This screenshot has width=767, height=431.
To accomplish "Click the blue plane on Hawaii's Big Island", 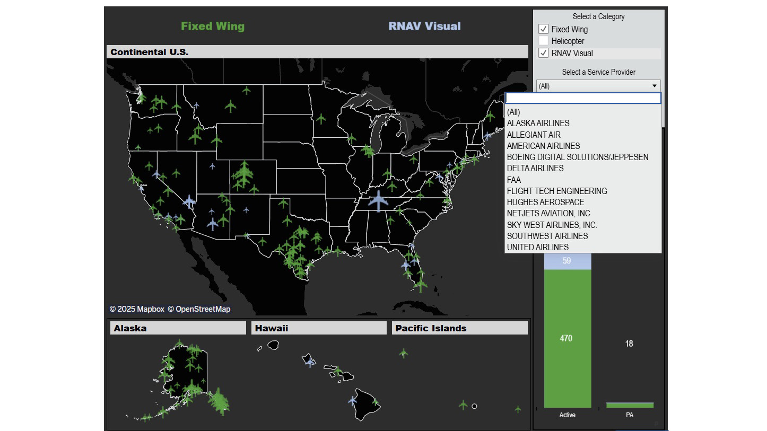I will tap(352, 400).
